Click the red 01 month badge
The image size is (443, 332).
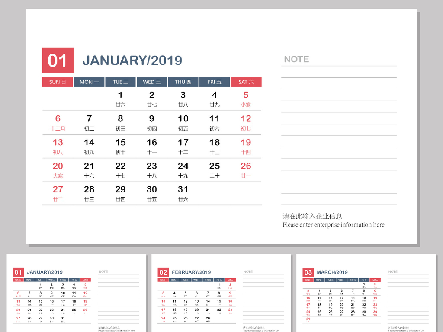(57, 60)
